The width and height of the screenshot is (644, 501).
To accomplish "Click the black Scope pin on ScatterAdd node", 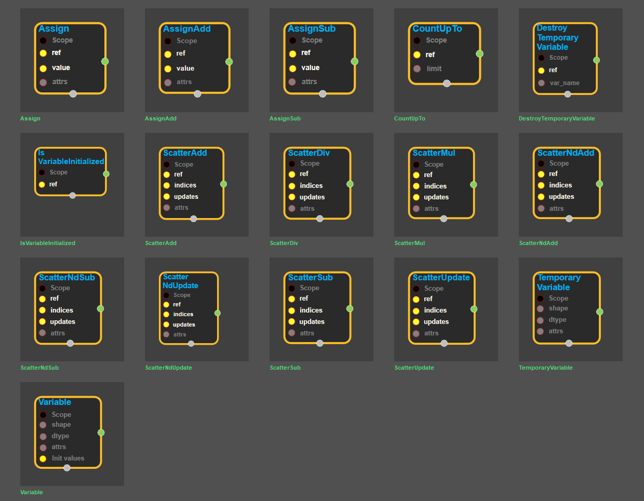I will [x=167, y=165].
